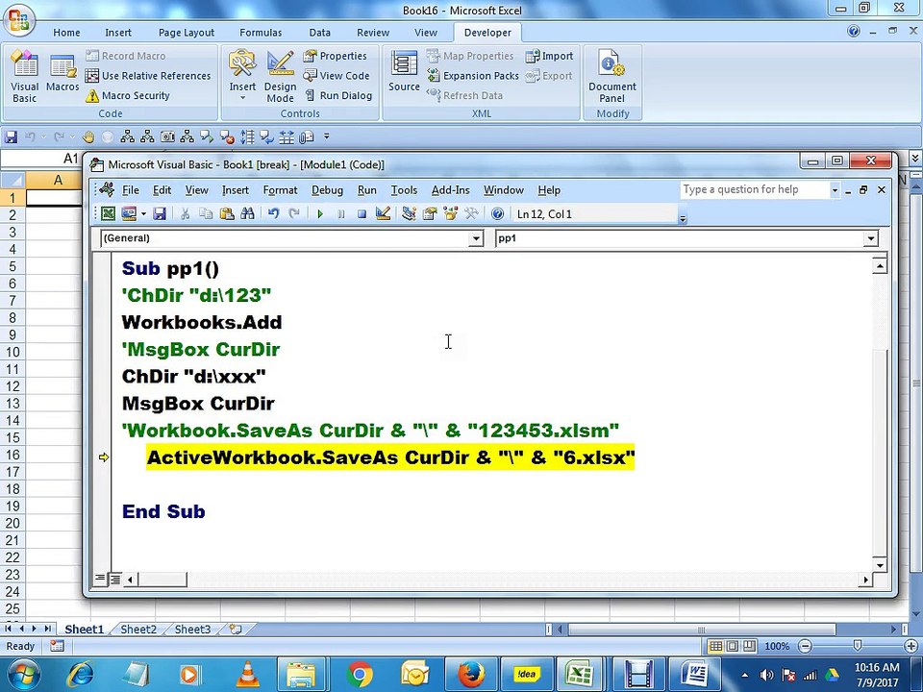
Task: Click Expansion Packs in XML group
Action: click(473, 76)
